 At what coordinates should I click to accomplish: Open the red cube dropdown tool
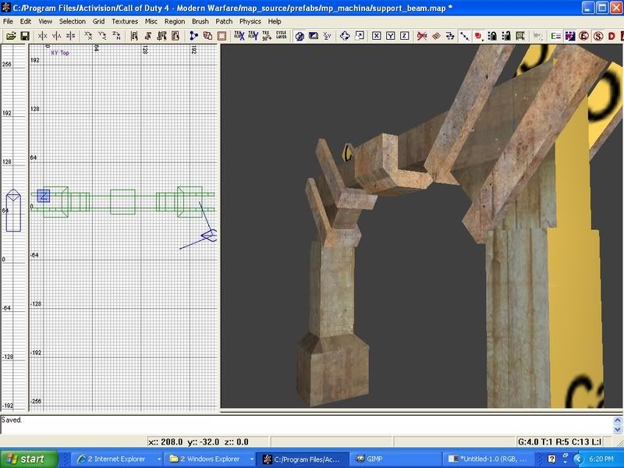pos(478,36)
